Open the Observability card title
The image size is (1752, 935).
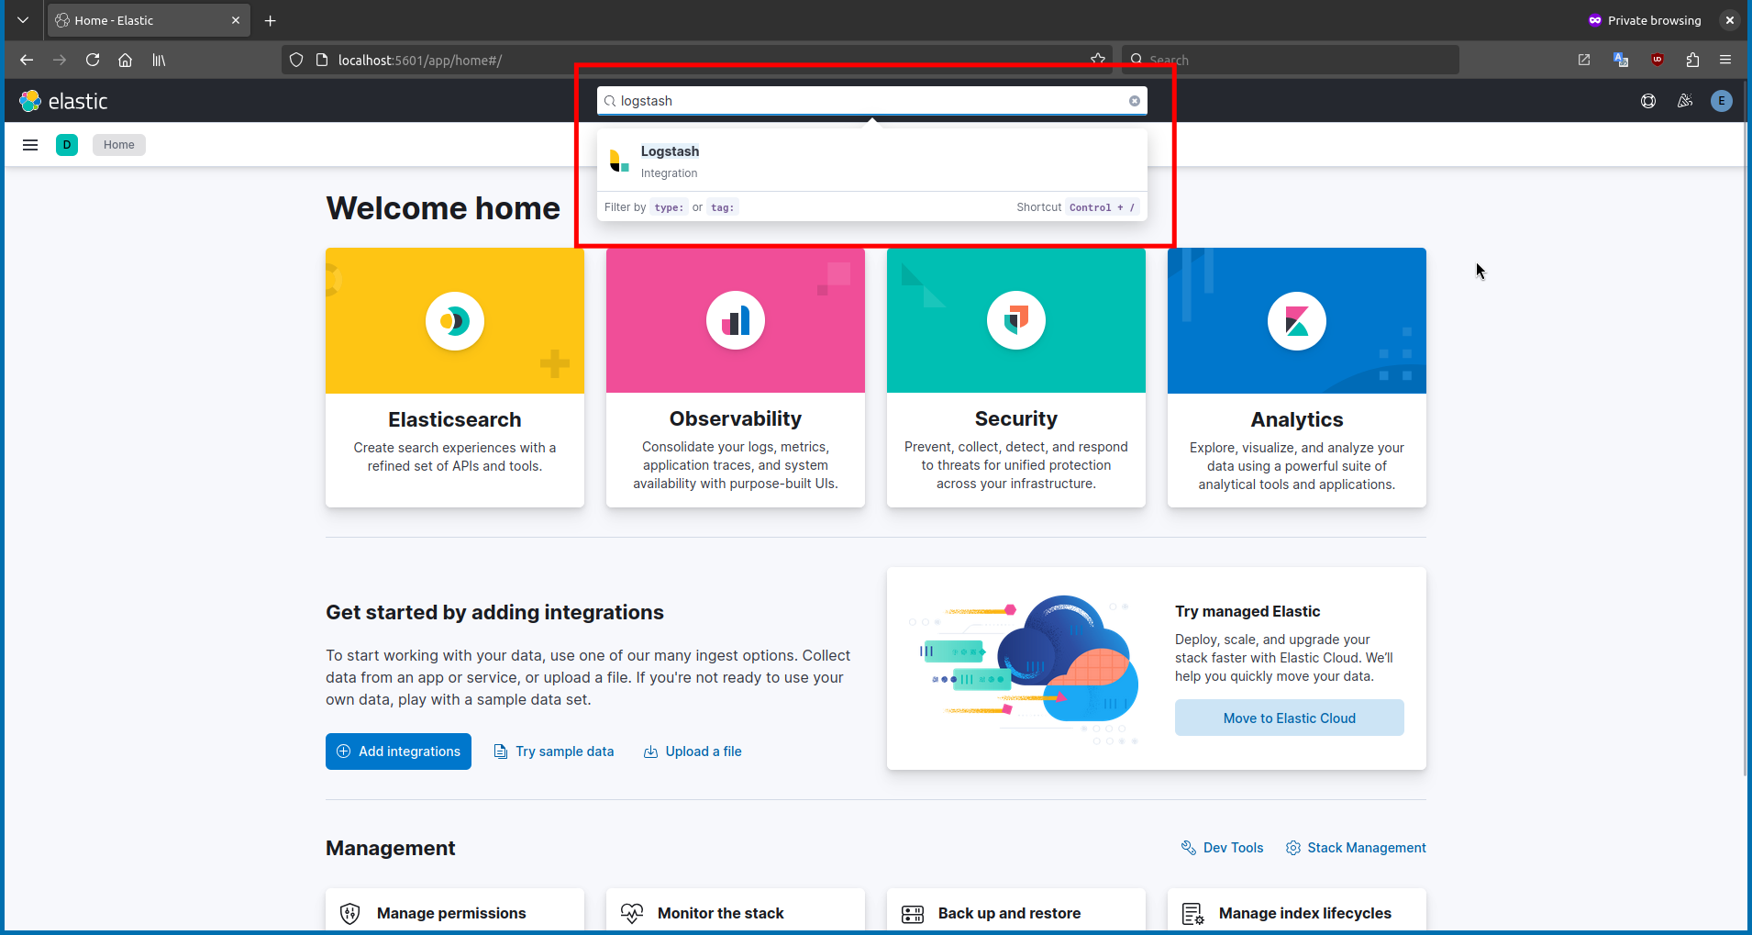click(x=736, y=418)
